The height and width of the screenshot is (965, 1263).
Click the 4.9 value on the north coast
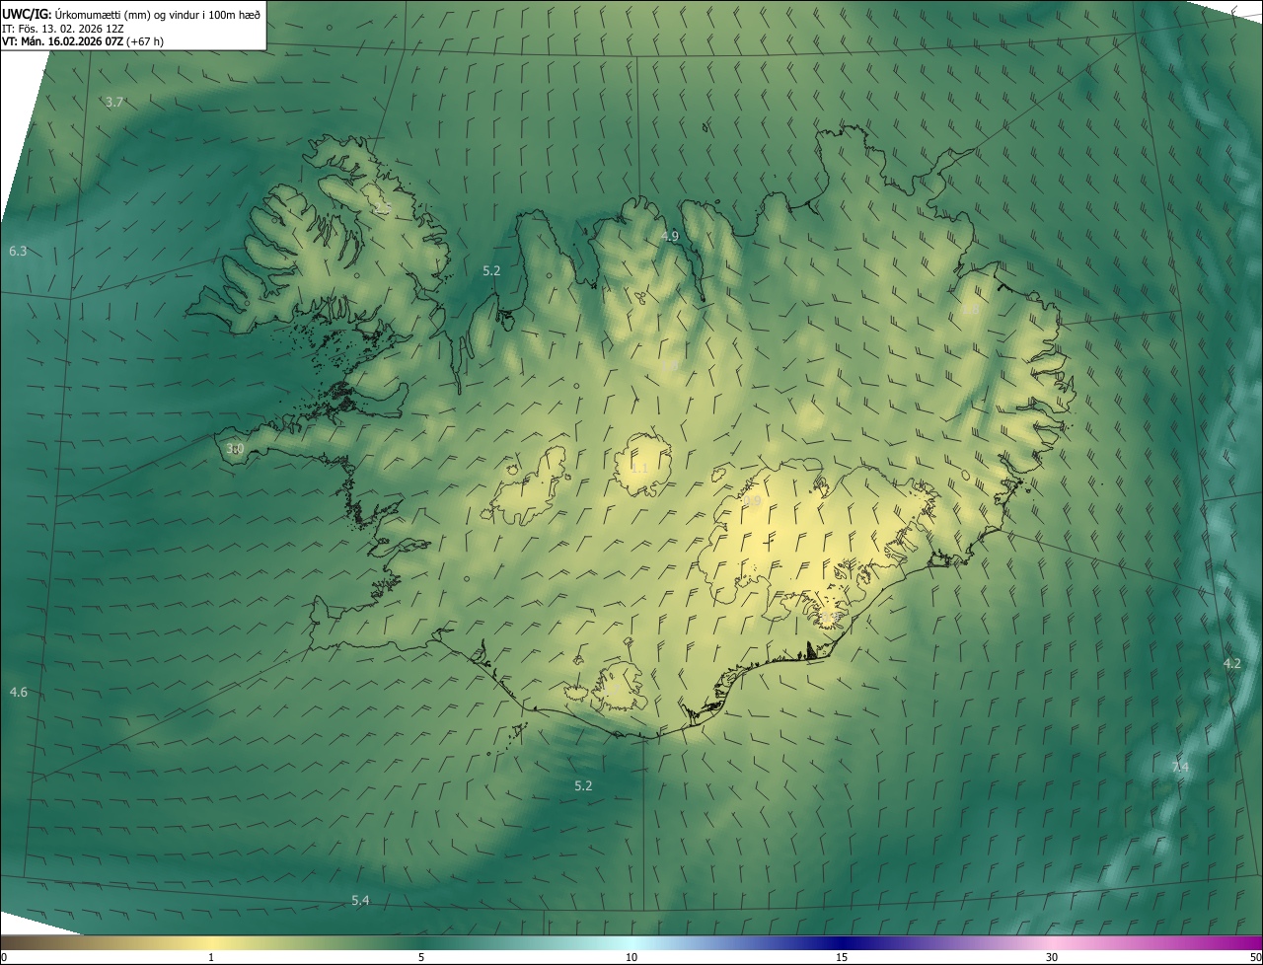pyautogui.click(x=670, y=236)
